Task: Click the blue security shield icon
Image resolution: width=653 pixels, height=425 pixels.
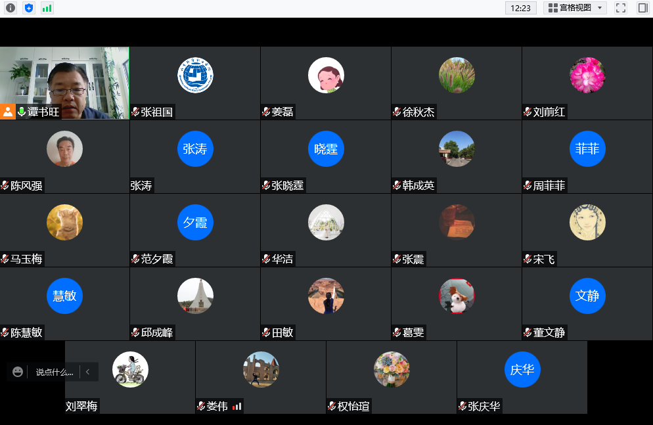Action: click(x=29, y=8)
